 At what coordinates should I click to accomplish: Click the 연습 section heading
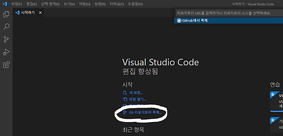coord(275,84)
